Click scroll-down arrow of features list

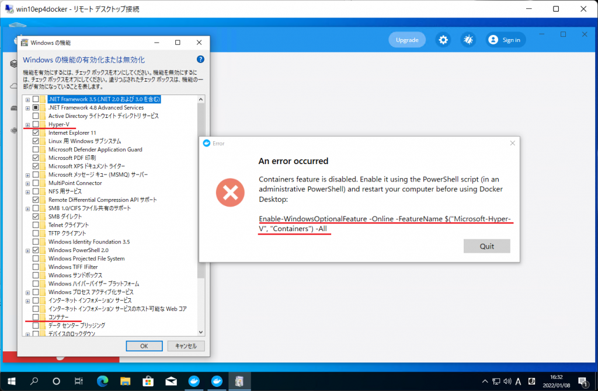click(201, 332)
